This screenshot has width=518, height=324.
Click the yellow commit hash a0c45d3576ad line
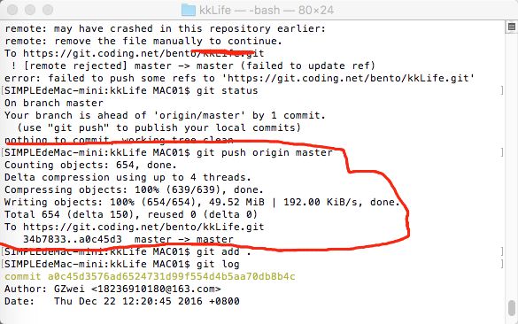[x=150, y=276]
